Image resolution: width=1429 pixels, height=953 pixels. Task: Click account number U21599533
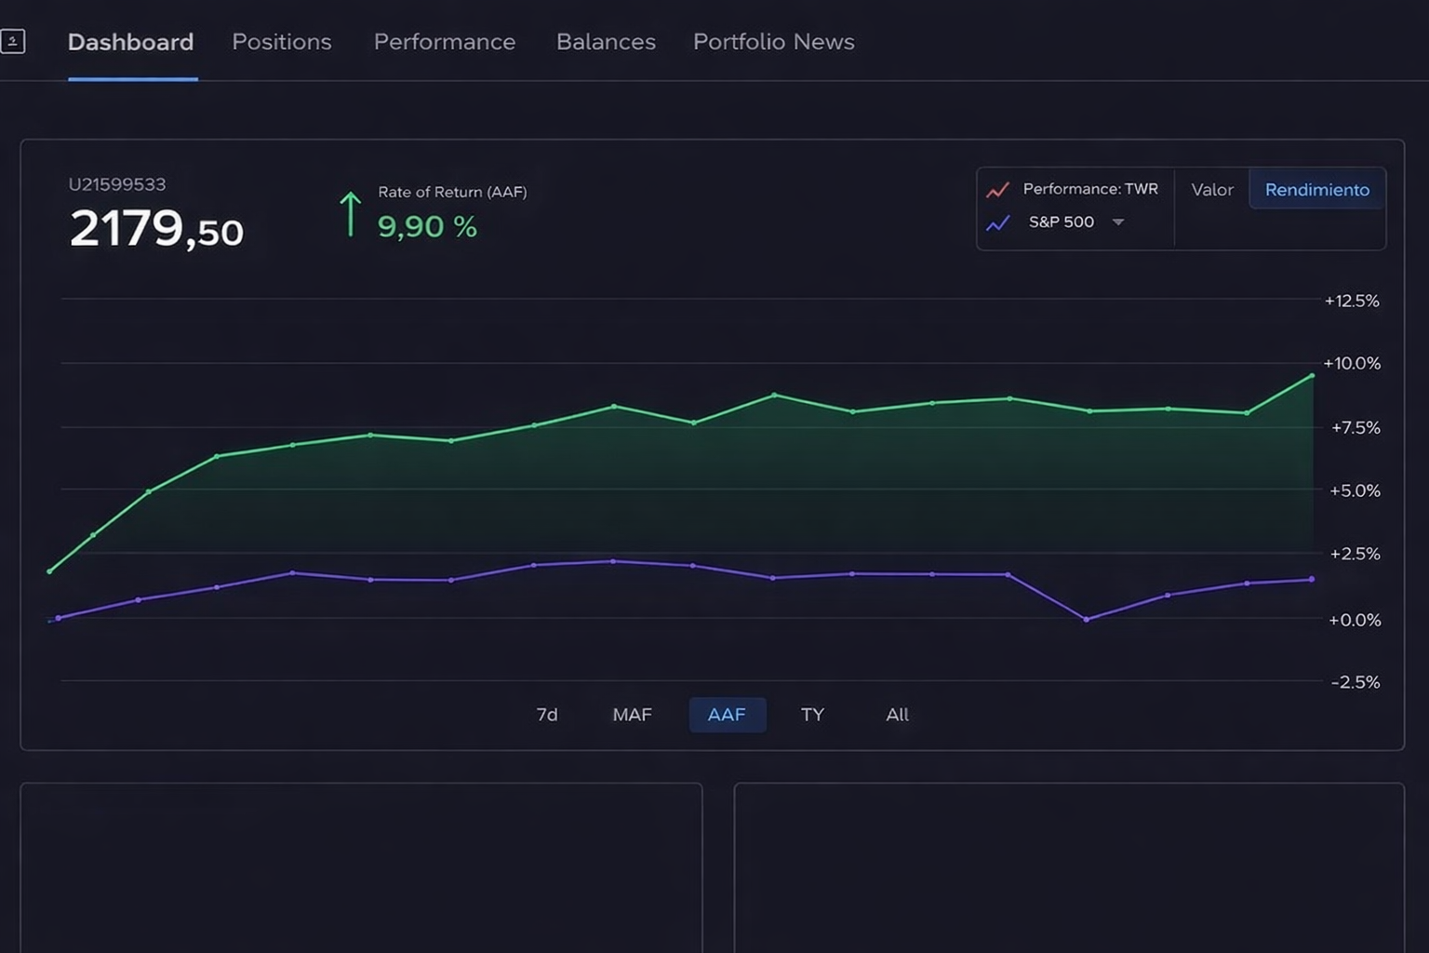click(x=117, y=184)
